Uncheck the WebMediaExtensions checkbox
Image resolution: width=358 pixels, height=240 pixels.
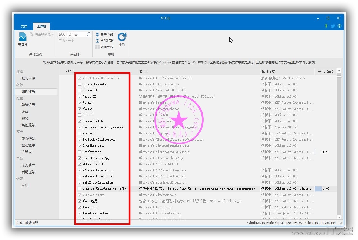80,176
